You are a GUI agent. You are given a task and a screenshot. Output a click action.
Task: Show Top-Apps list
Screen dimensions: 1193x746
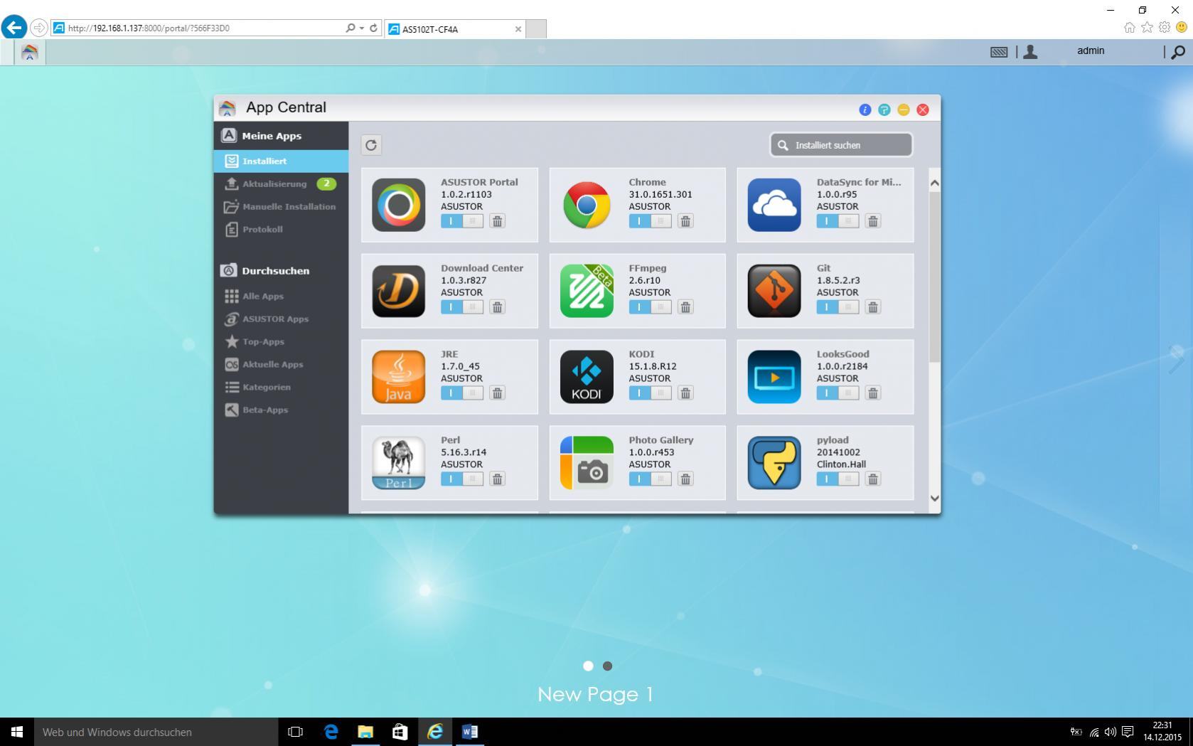coord(281,341)
